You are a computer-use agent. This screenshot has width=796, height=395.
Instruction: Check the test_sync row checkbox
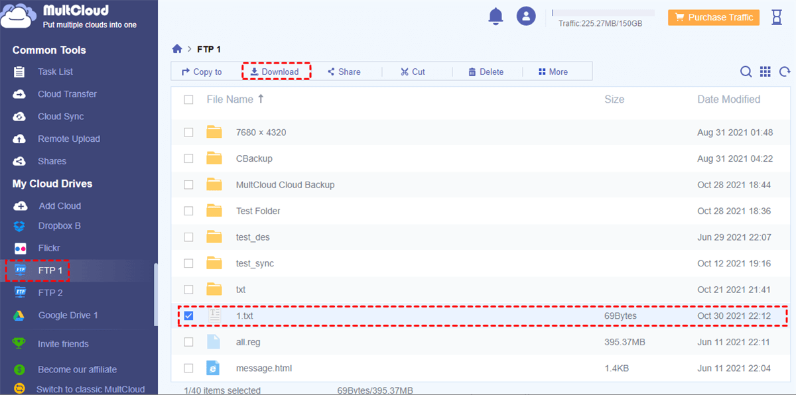[x=188, y=263]
